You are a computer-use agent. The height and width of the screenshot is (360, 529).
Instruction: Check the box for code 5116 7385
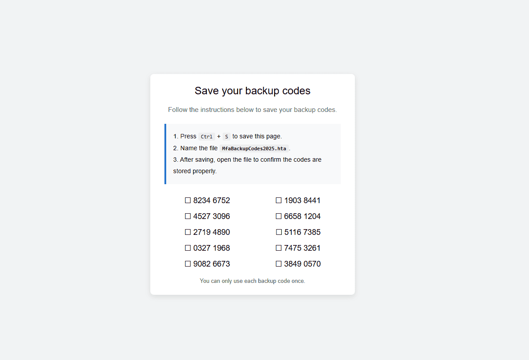pos(279,232)
